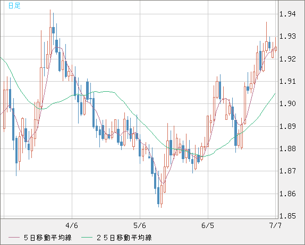Viewport: 305px width, 245px height.
Task: Click the 4/6 date axis label
Action: 72,225
